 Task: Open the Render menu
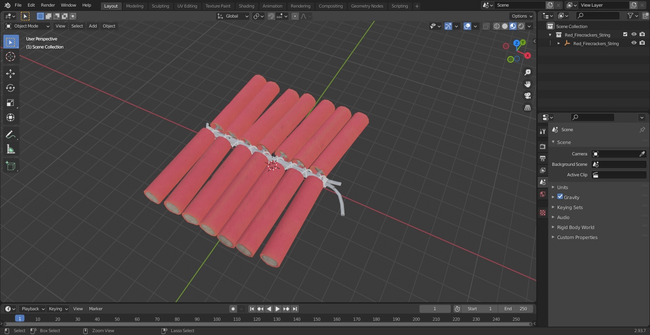pos(48,5)
